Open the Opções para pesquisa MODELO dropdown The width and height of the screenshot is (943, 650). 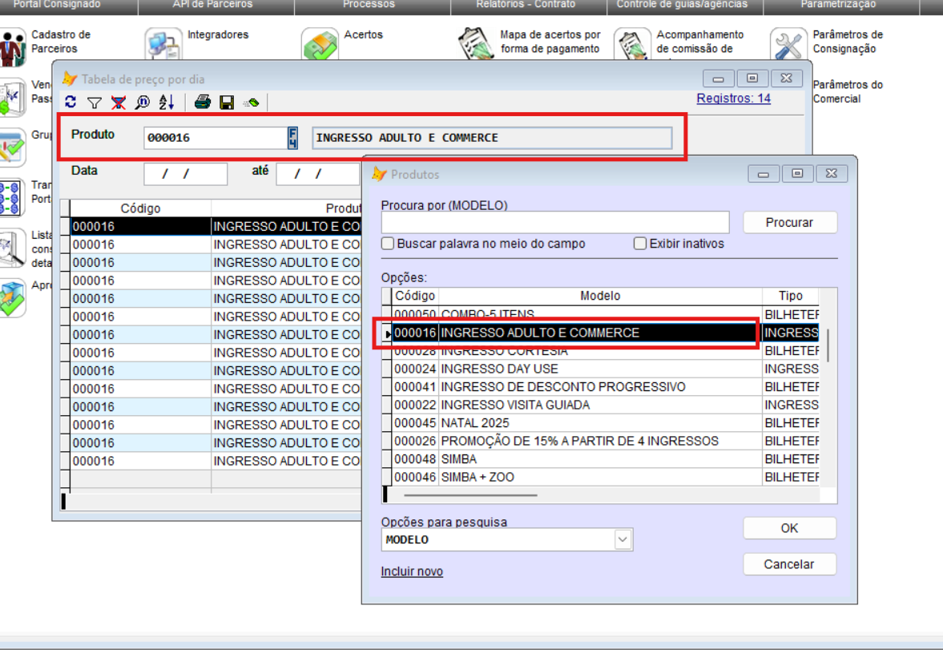click(623, 540)
